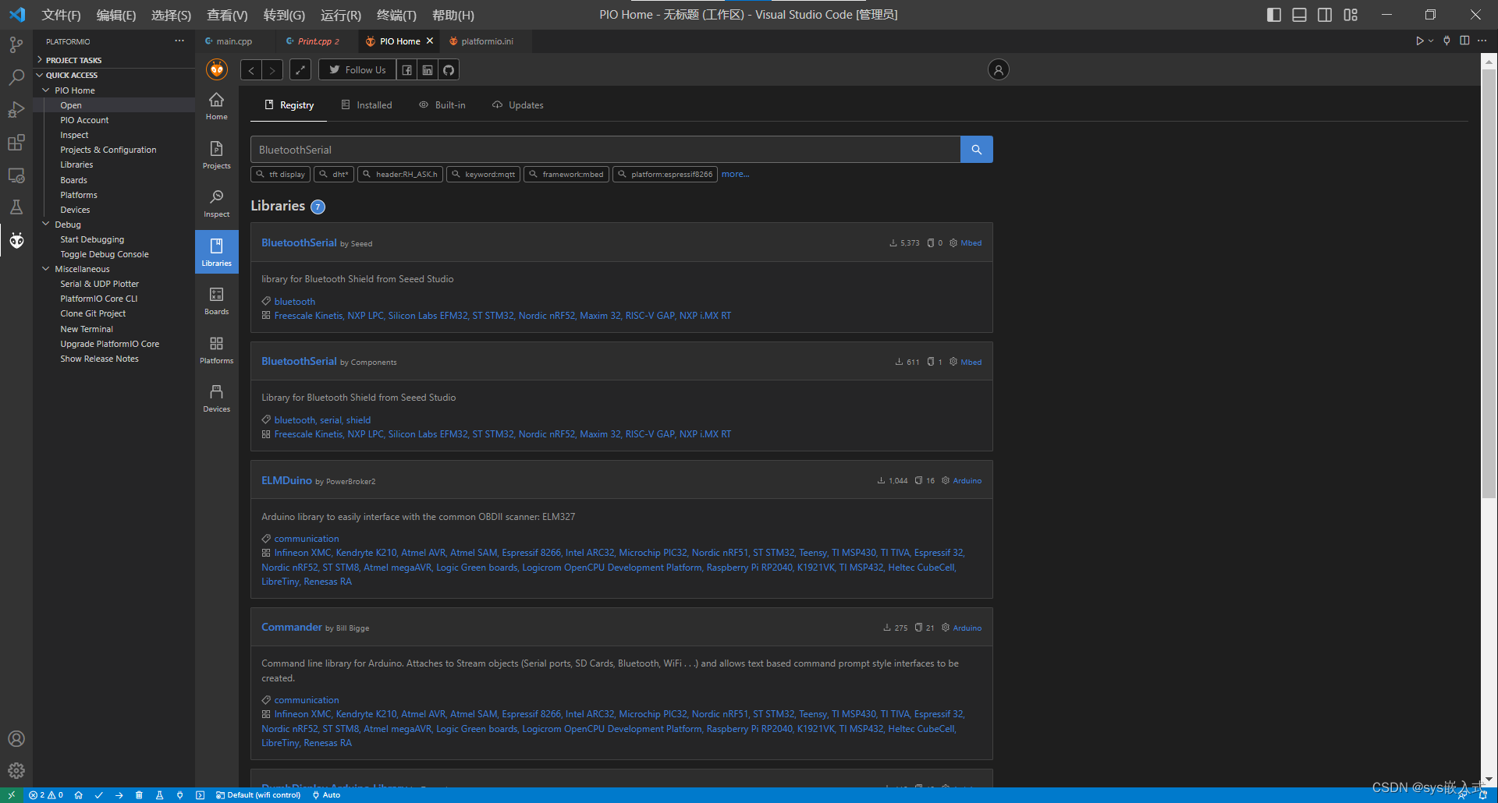Switch to the platformio.ini tab

[487, 41]
